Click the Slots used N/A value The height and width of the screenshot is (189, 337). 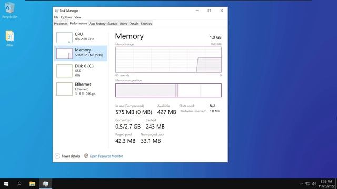(x=212, y=106)
